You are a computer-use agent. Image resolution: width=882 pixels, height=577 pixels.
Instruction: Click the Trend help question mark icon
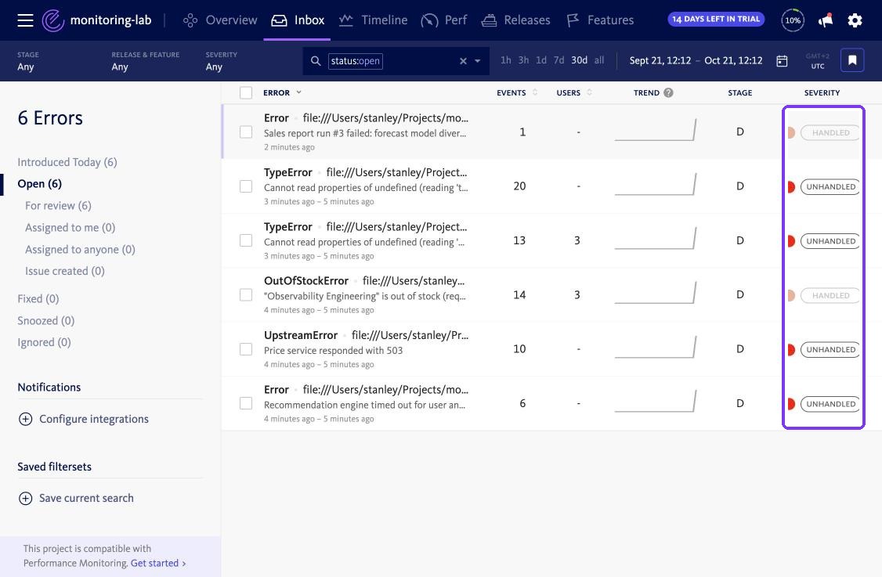coord(668,93)
